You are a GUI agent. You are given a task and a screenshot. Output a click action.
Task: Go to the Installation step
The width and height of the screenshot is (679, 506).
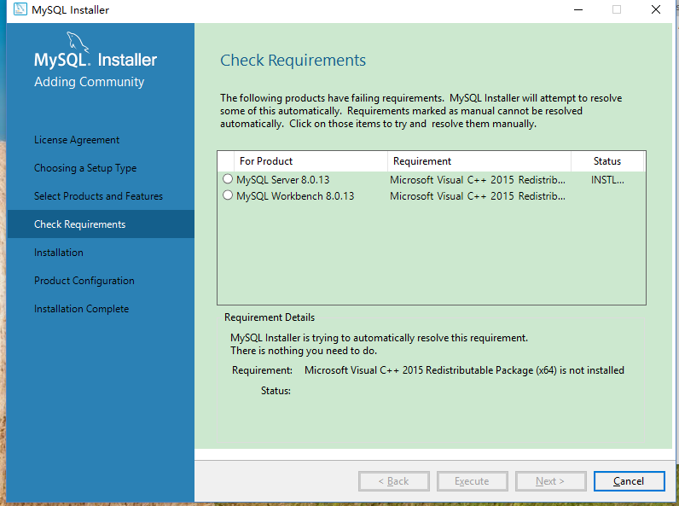[59, 253]
